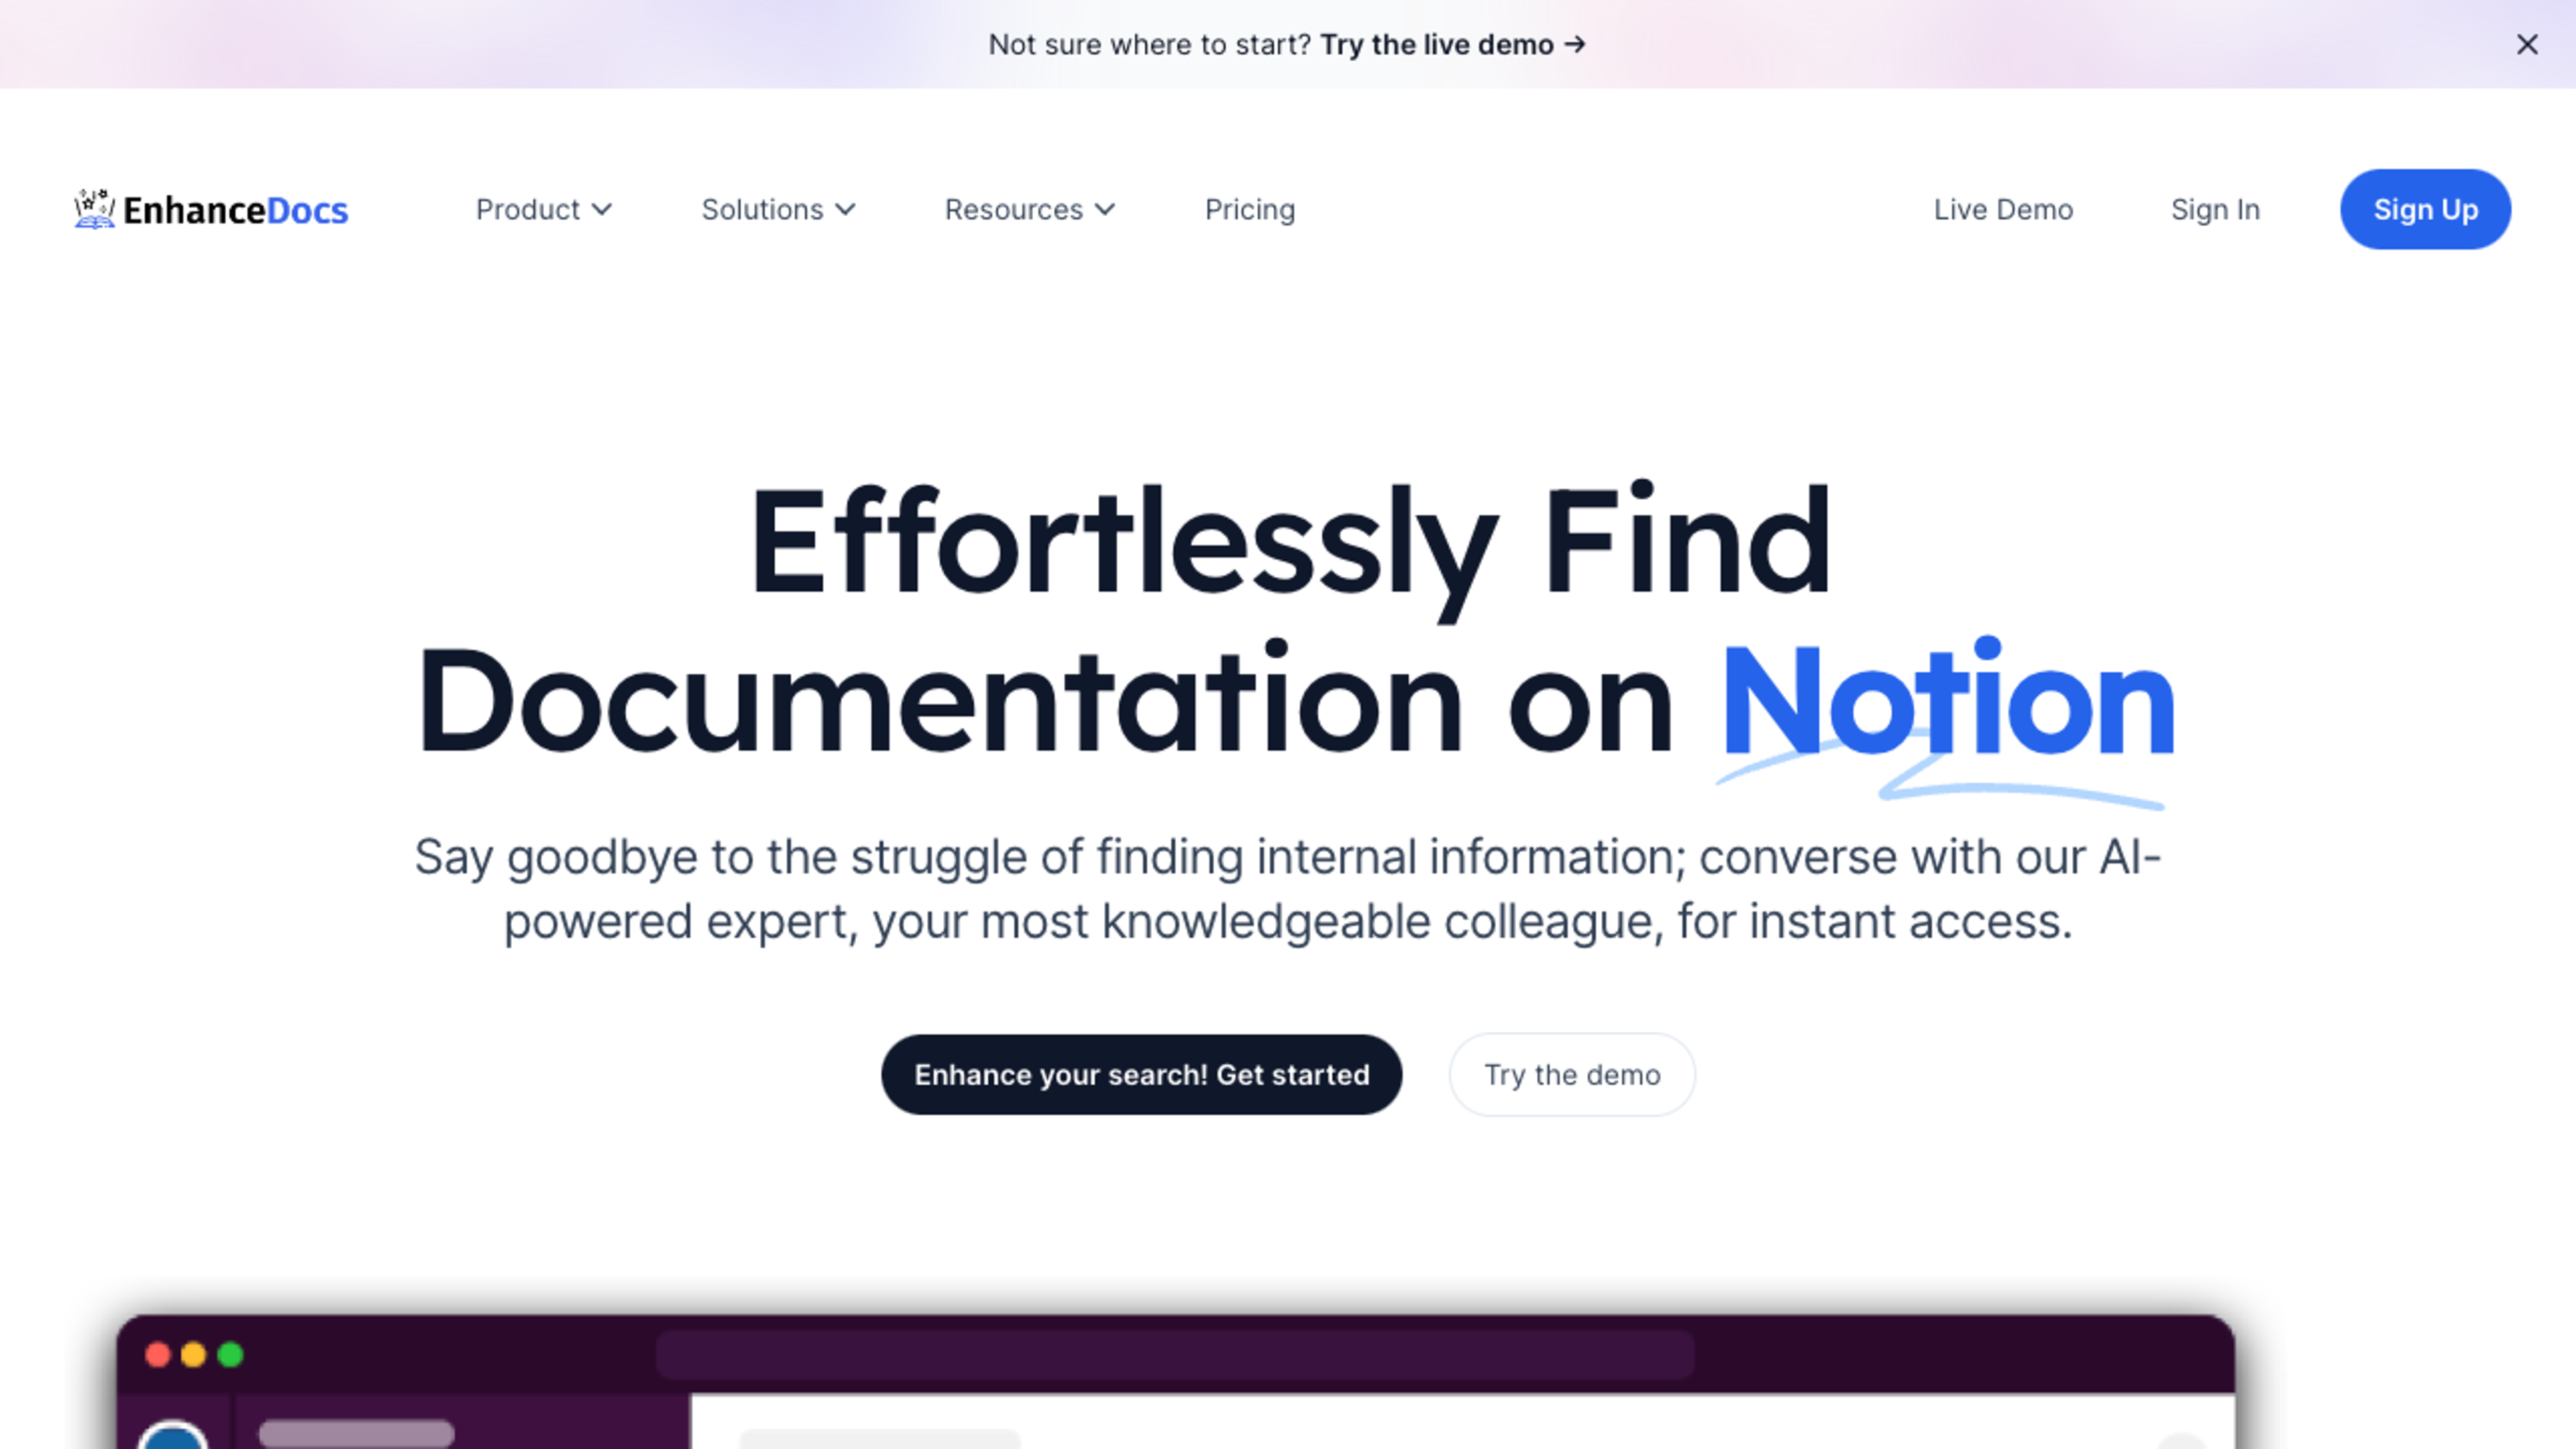This screenshot has width=2576, height=1449.
Task: Click the close banner X icon
Action: (2530, 42)
